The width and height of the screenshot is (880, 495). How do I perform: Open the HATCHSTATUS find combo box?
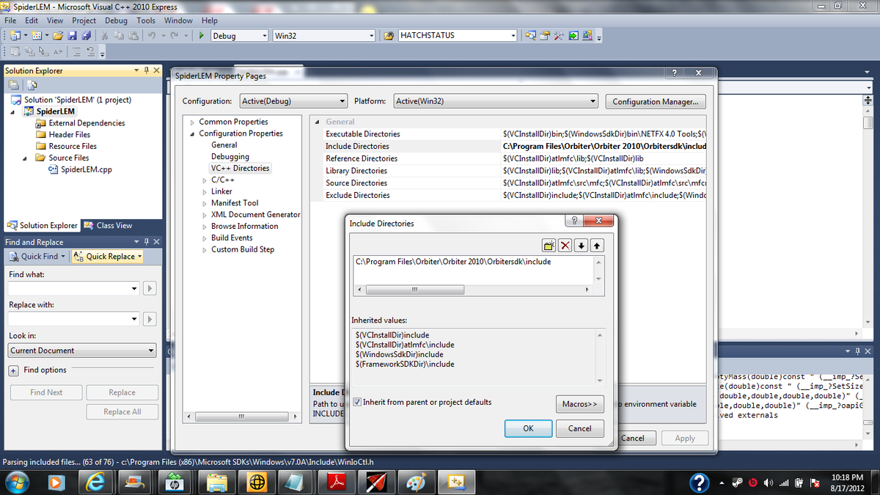pyautogui.click(x=458, y=35)
